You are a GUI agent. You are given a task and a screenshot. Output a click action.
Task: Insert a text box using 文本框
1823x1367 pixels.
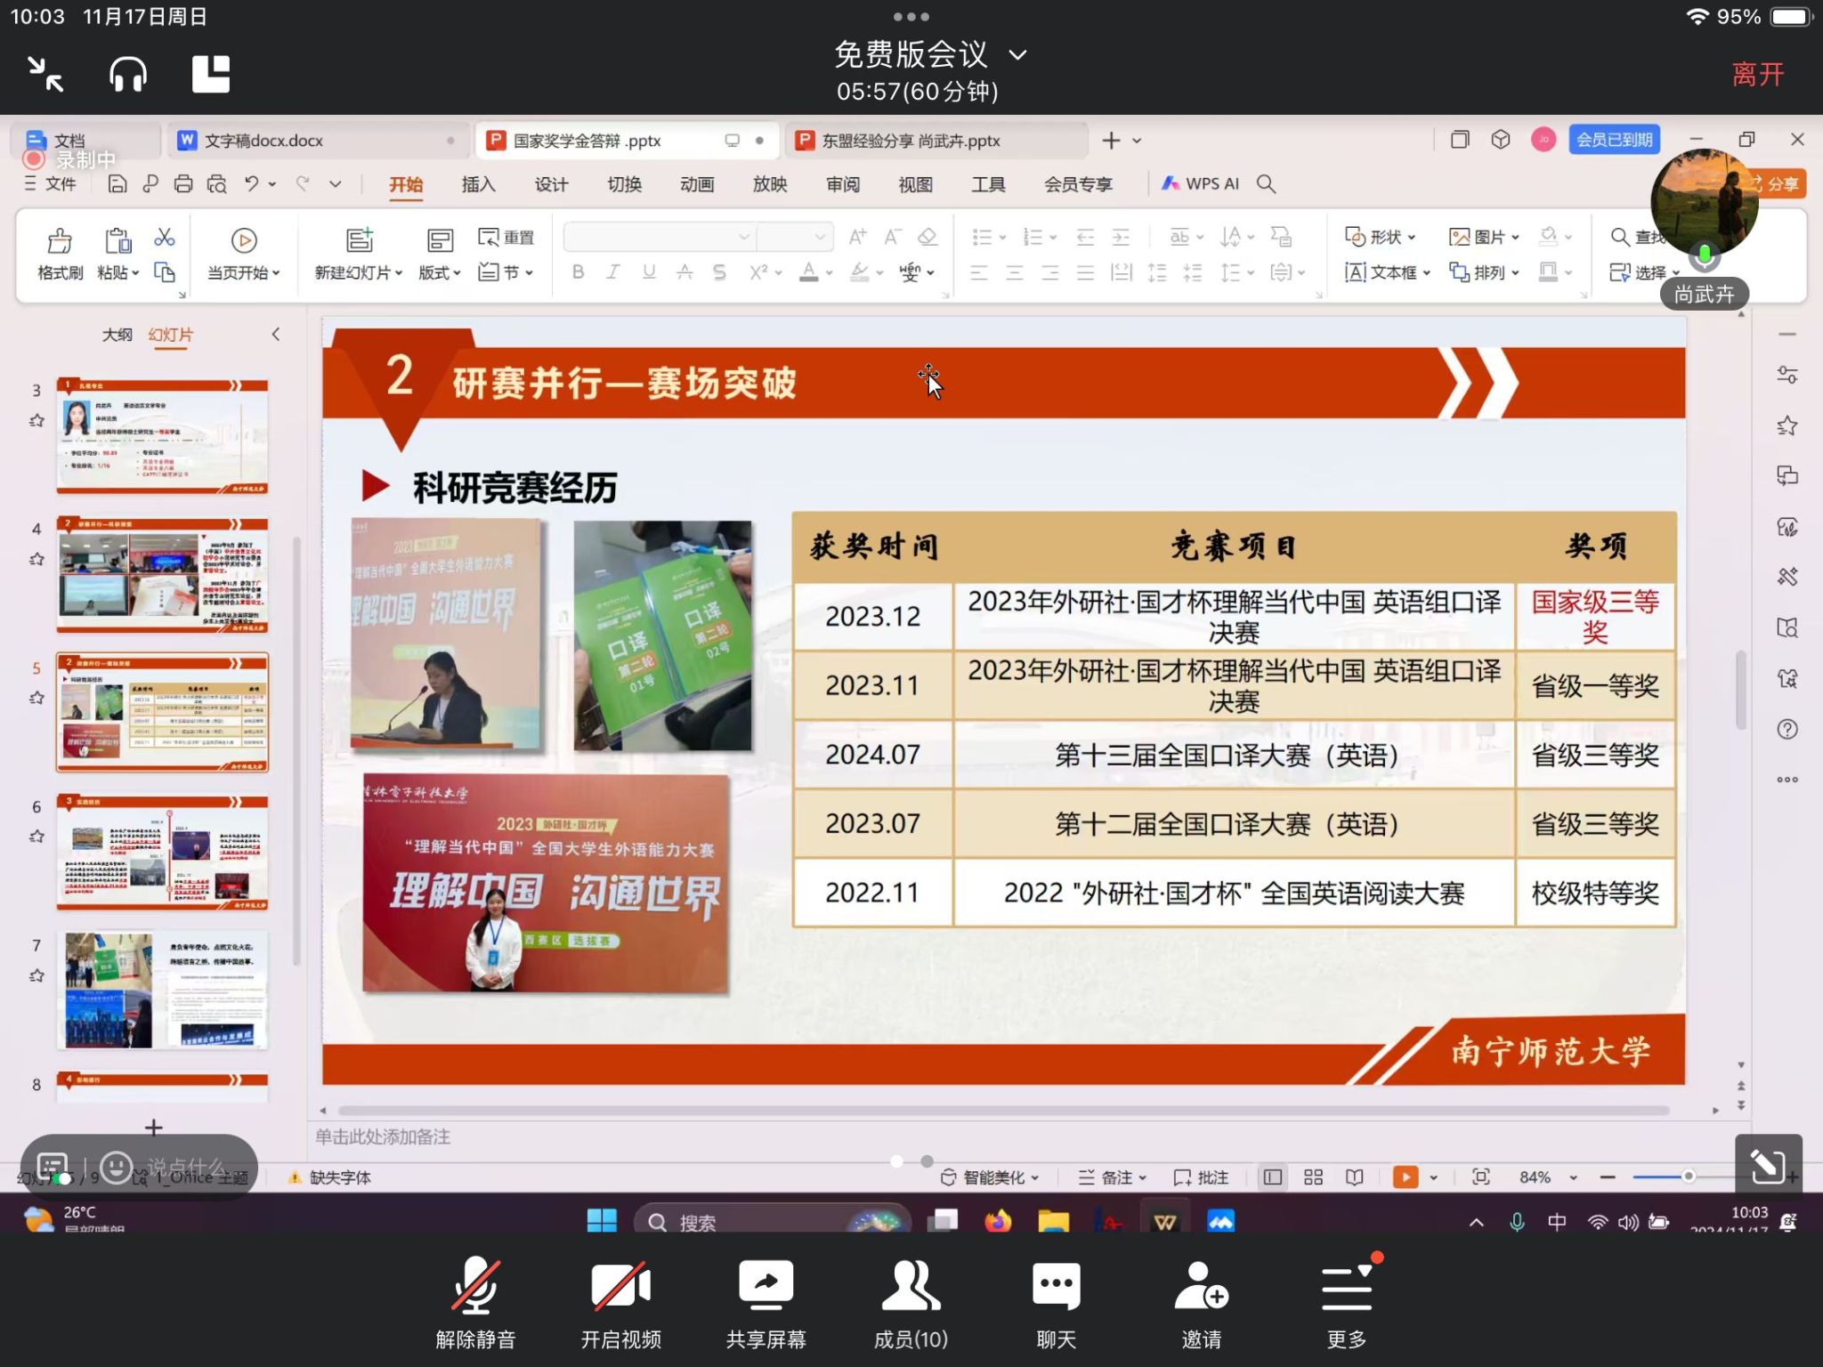[1386, 272]
